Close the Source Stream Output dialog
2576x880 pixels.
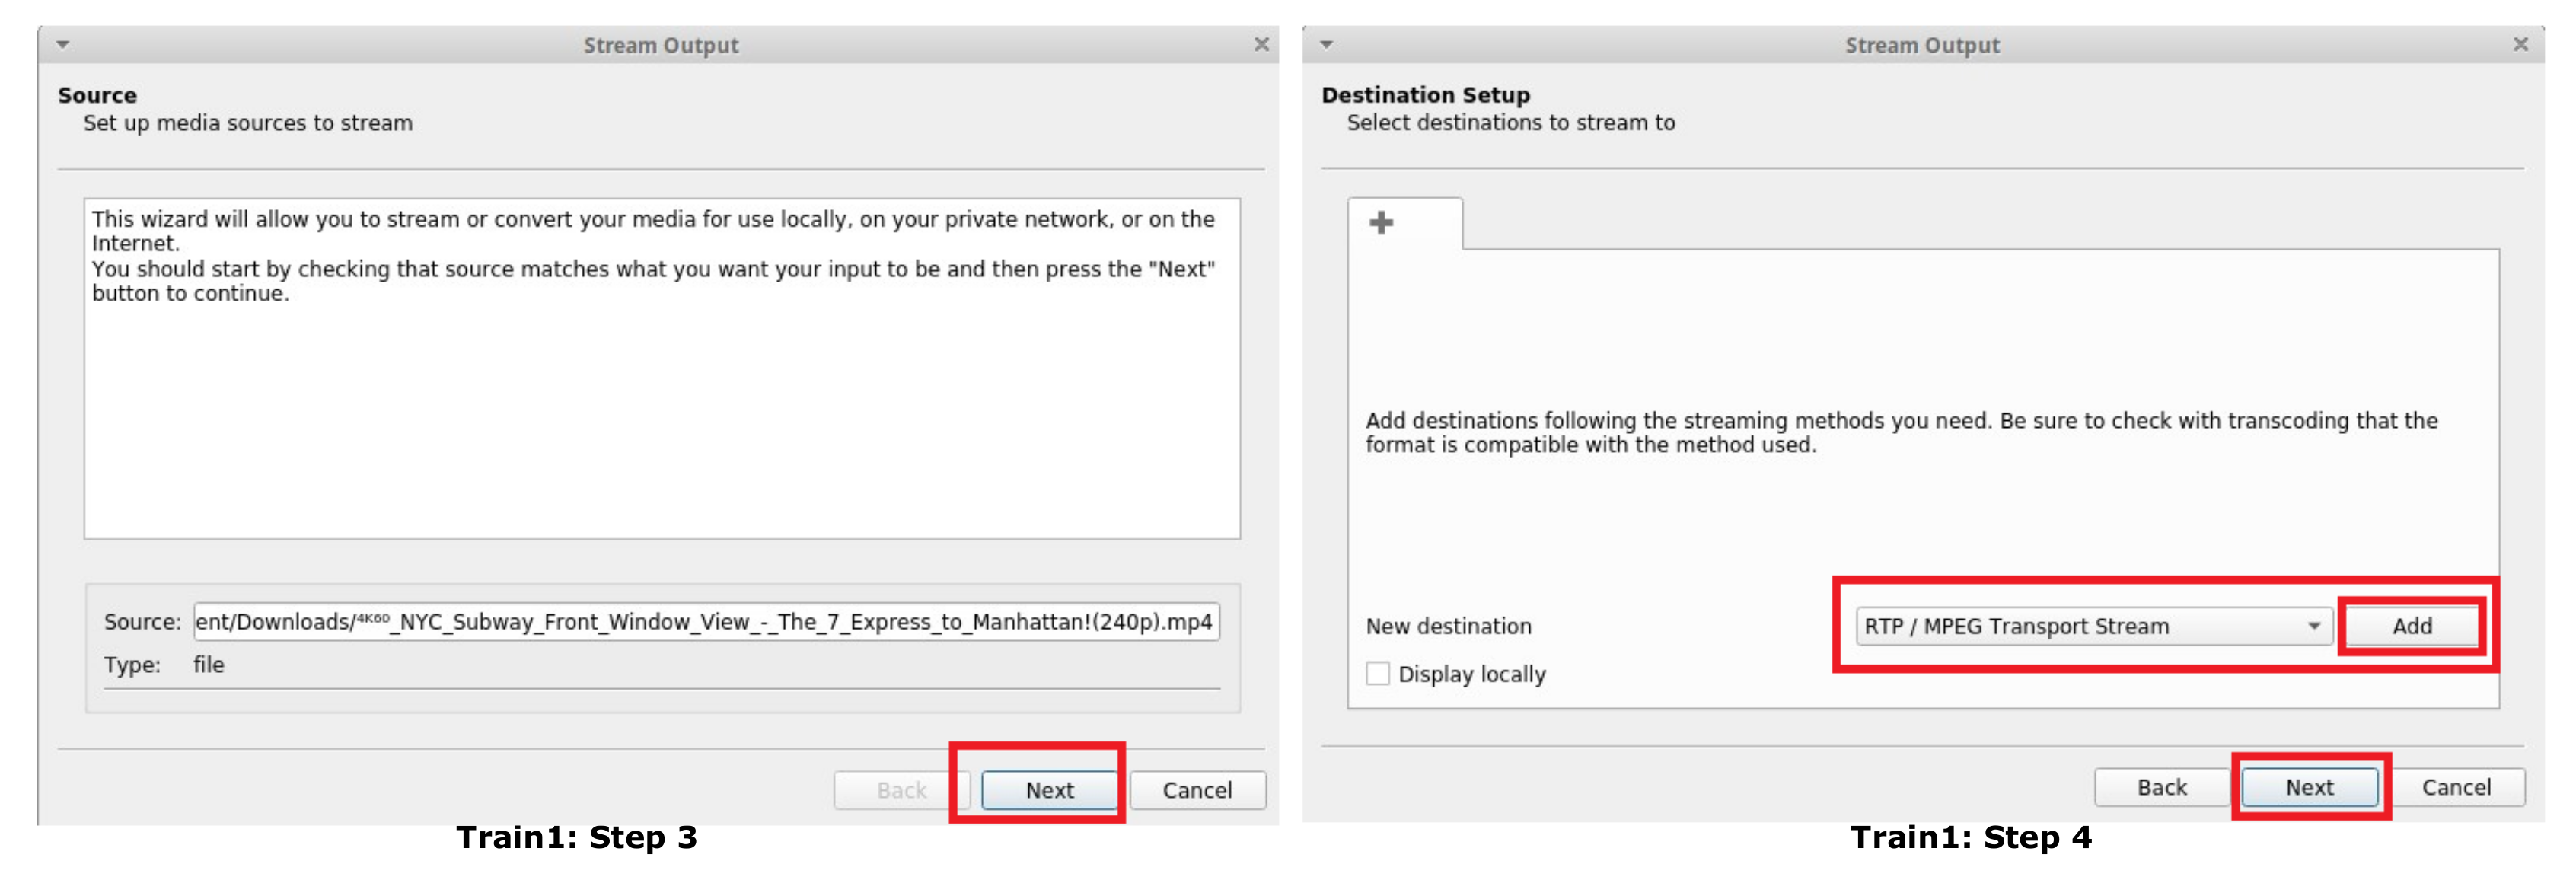[x=1261, y=45]
